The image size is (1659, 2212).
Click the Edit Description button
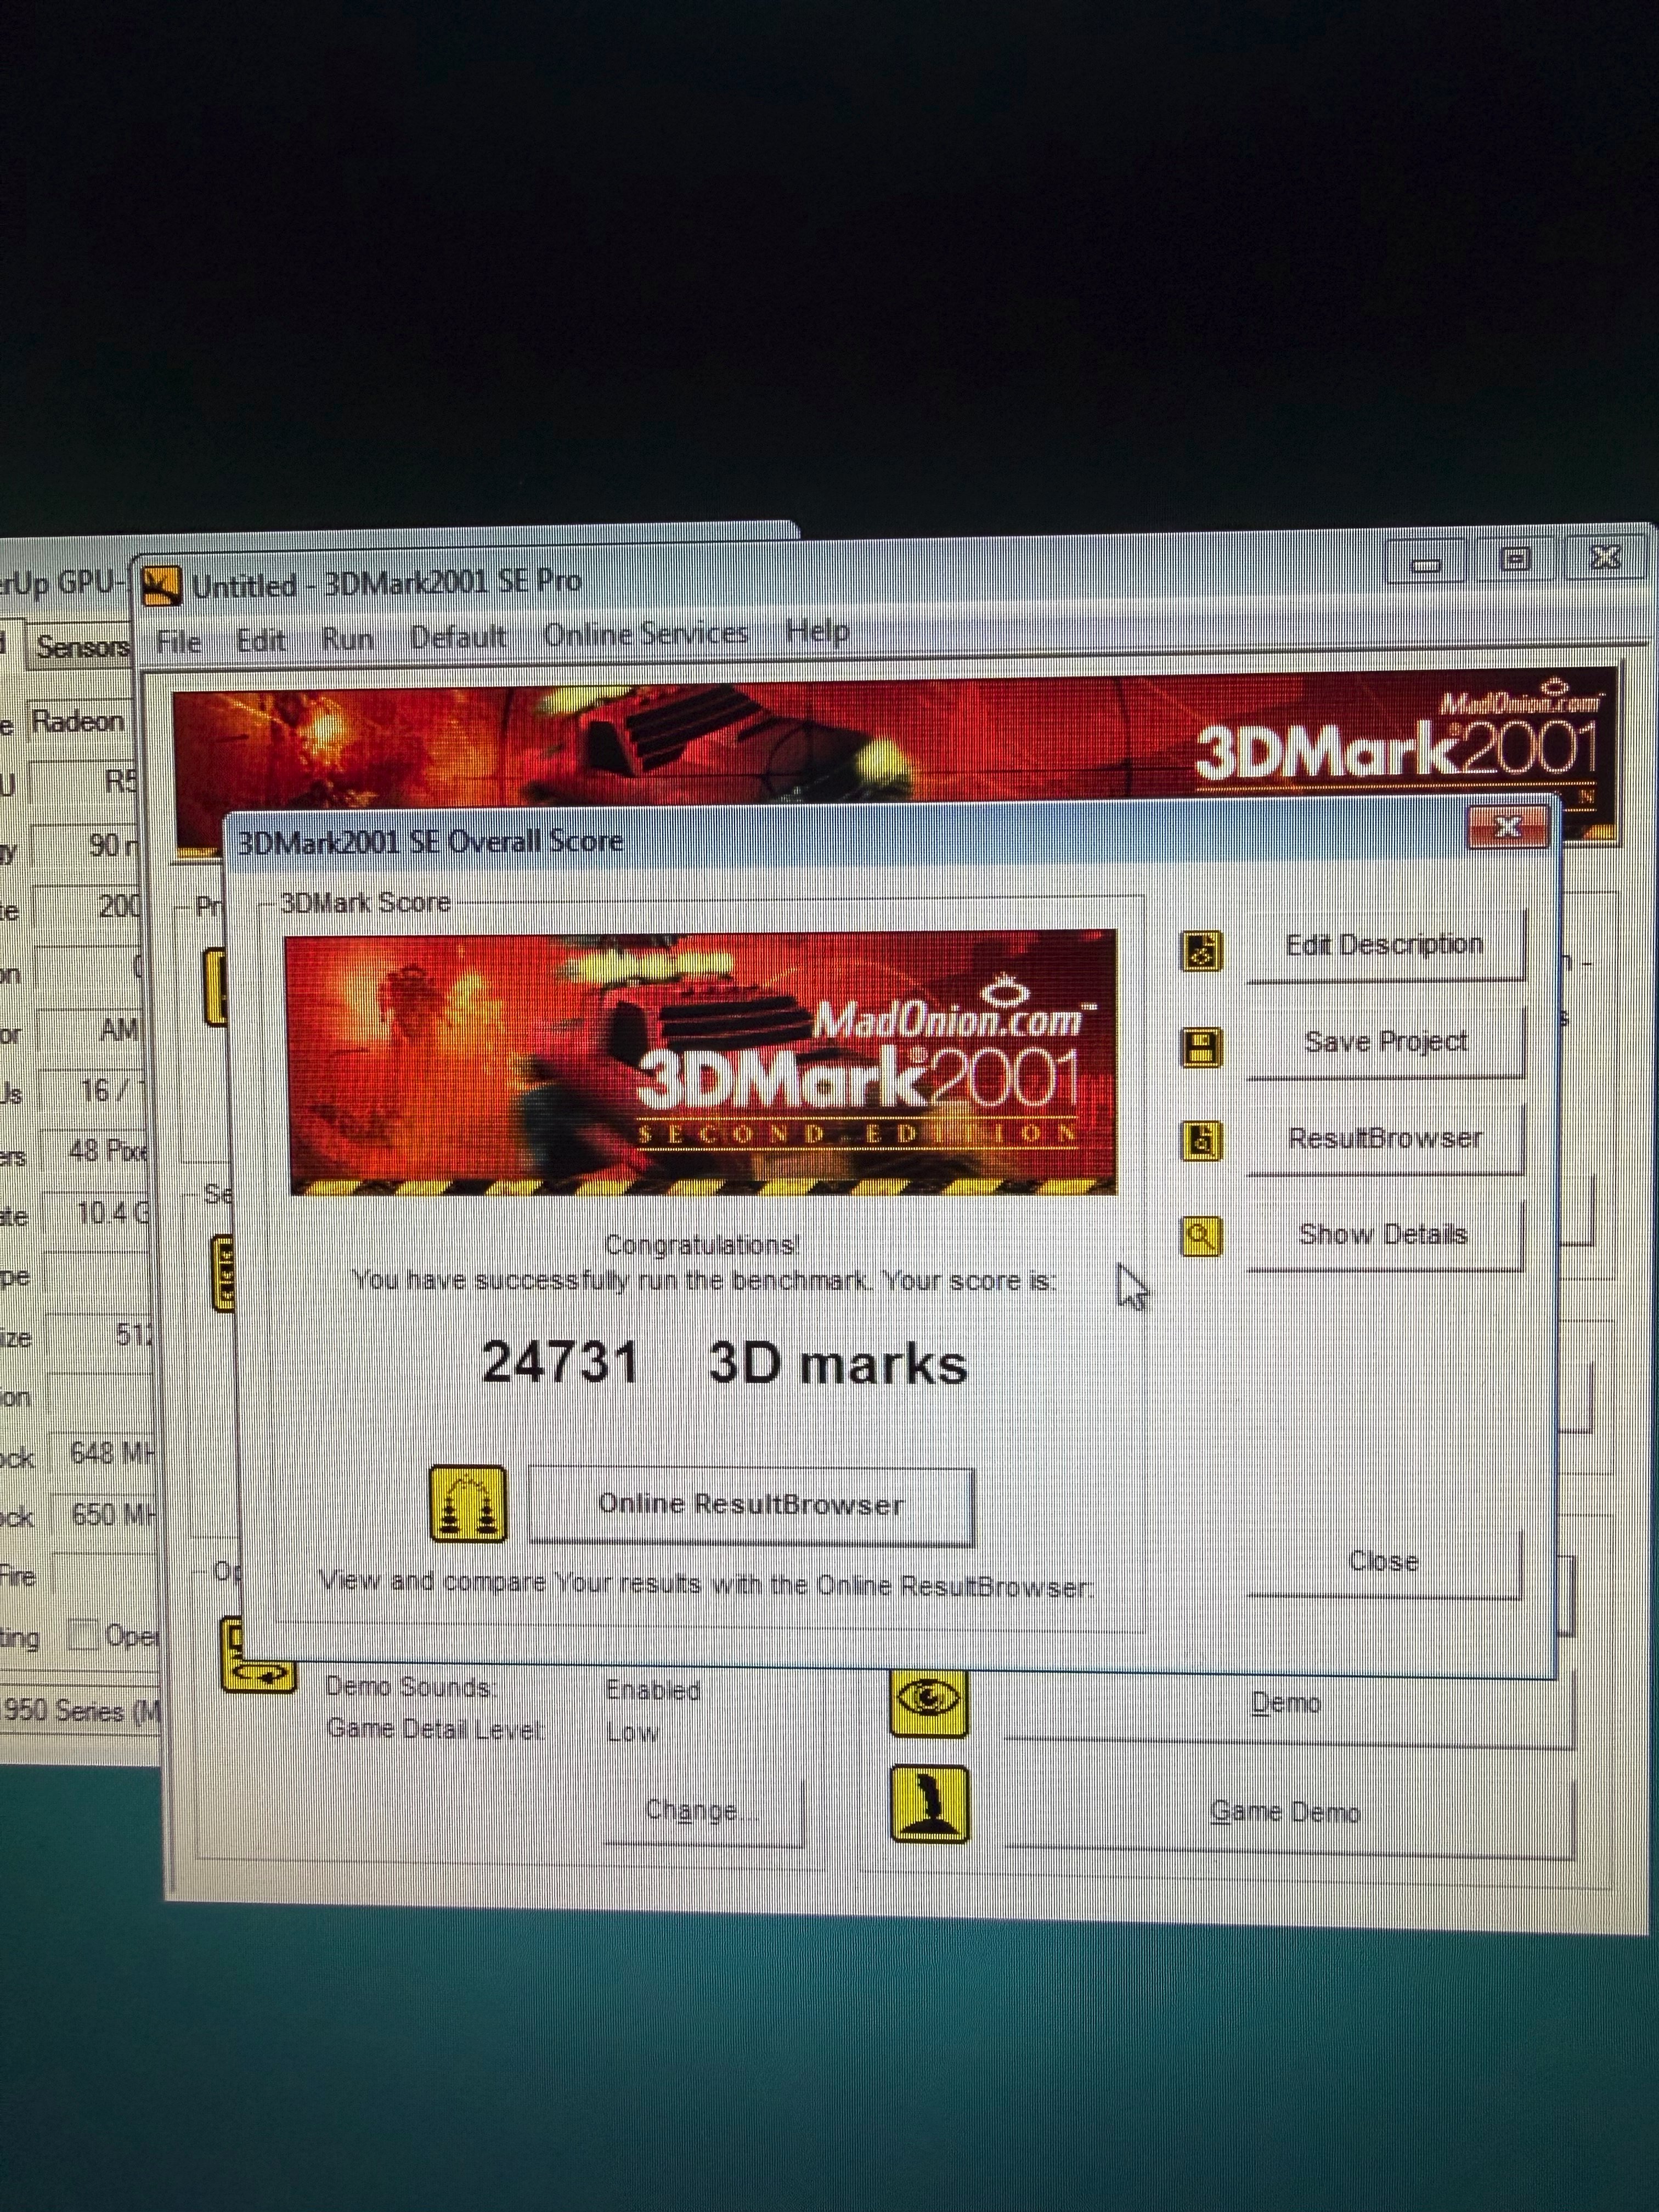1385,945
